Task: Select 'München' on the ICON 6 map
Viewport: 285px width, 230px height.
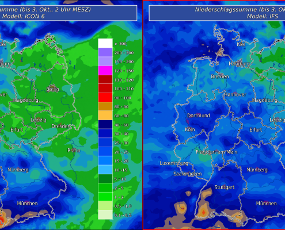Action: [27, 204]
